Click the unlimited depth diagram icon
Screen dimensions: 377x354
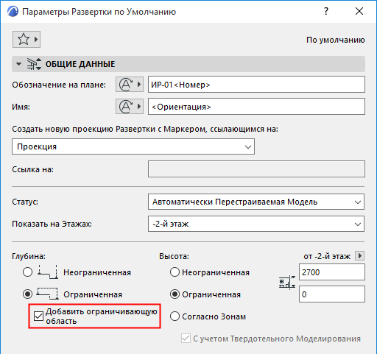[x=48, y=272]
